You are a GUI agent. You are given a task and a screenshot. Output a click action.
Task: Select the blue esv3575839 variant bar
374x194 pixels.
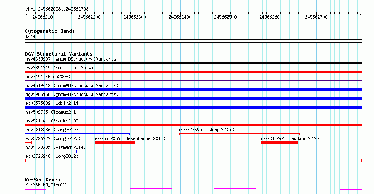click(193, 107)
